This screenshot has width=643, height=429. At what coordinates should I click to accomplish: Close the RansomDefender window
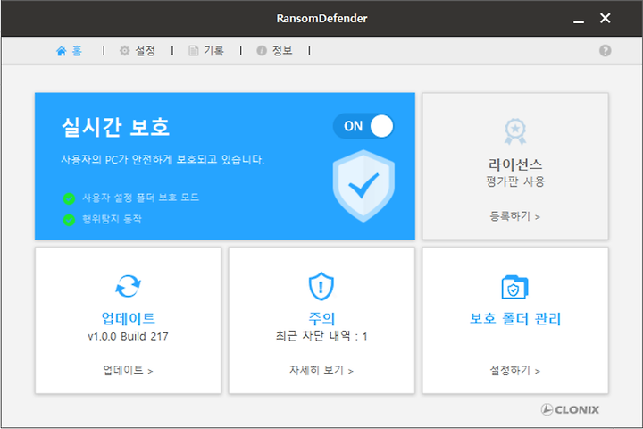coord(605,18)
